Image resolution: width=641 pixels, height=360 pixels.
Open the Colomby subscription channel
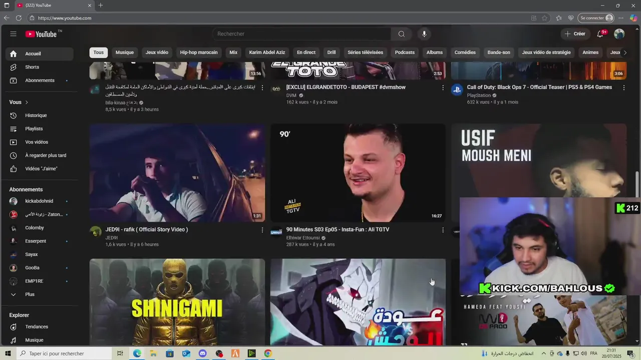[x=40, y=227]
